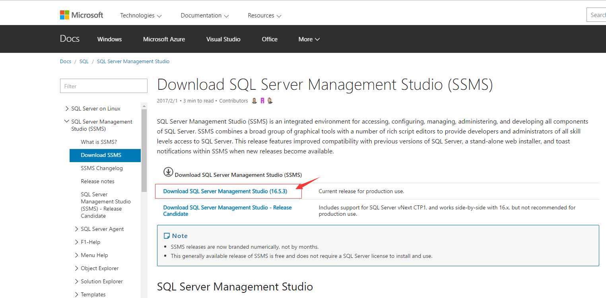
Task: Open the Technologies dropdown menu
Action: [141, 15]
